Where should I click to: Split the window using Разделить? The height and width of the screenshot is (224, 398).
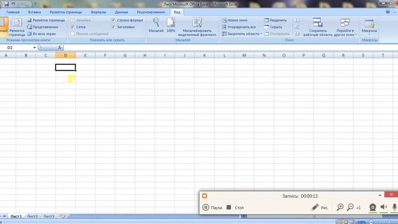coord(275,20)
